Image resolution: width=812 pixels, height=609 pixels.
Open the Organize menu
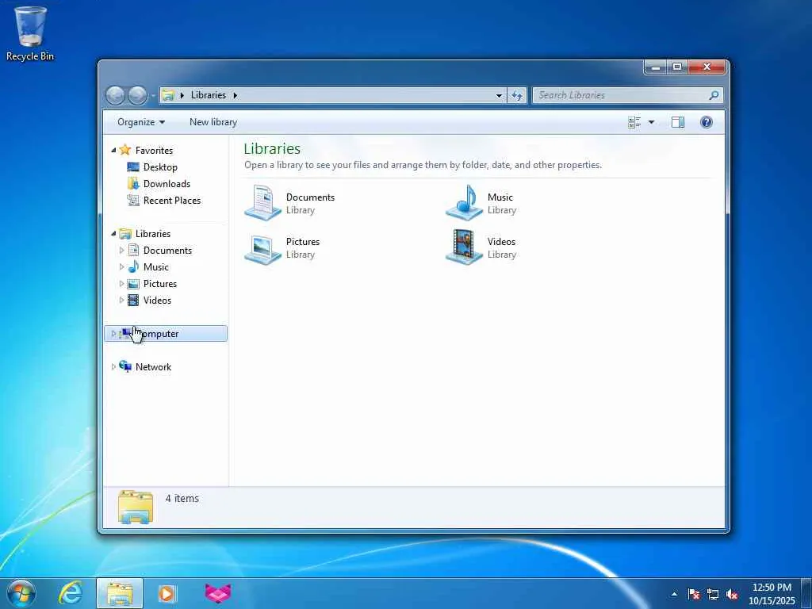141,122
